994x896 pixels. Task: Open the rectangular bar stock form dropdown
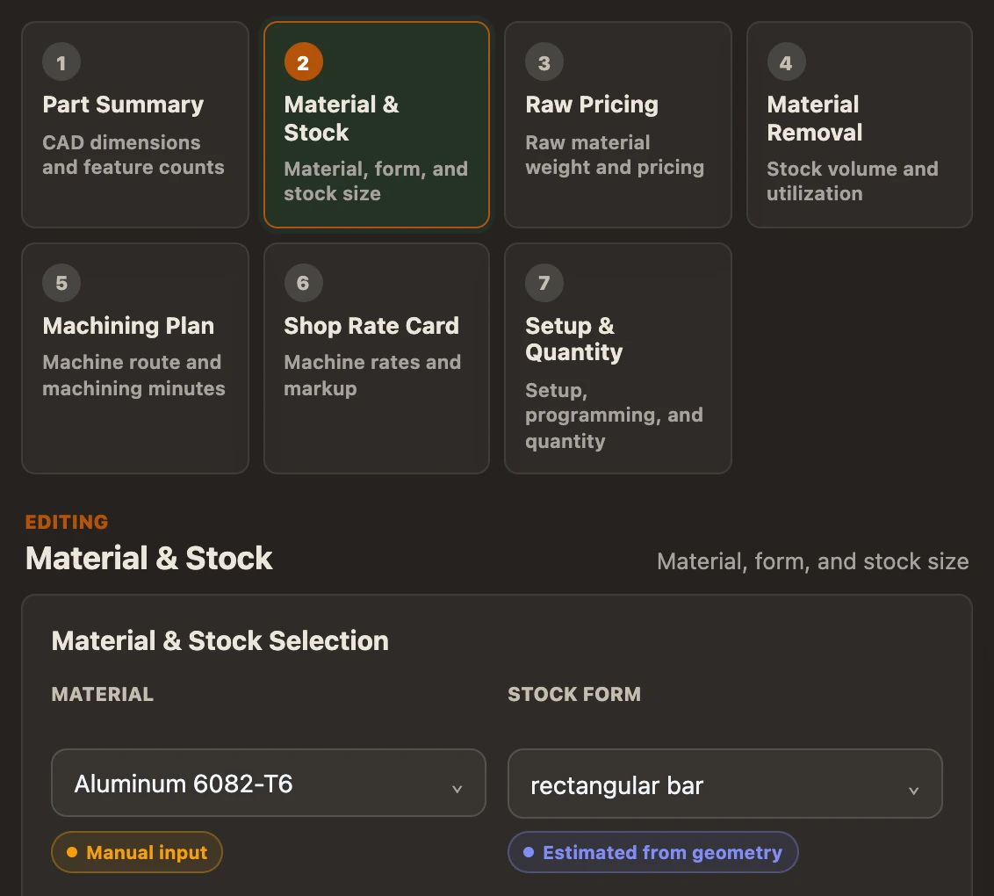pos(724,784)
